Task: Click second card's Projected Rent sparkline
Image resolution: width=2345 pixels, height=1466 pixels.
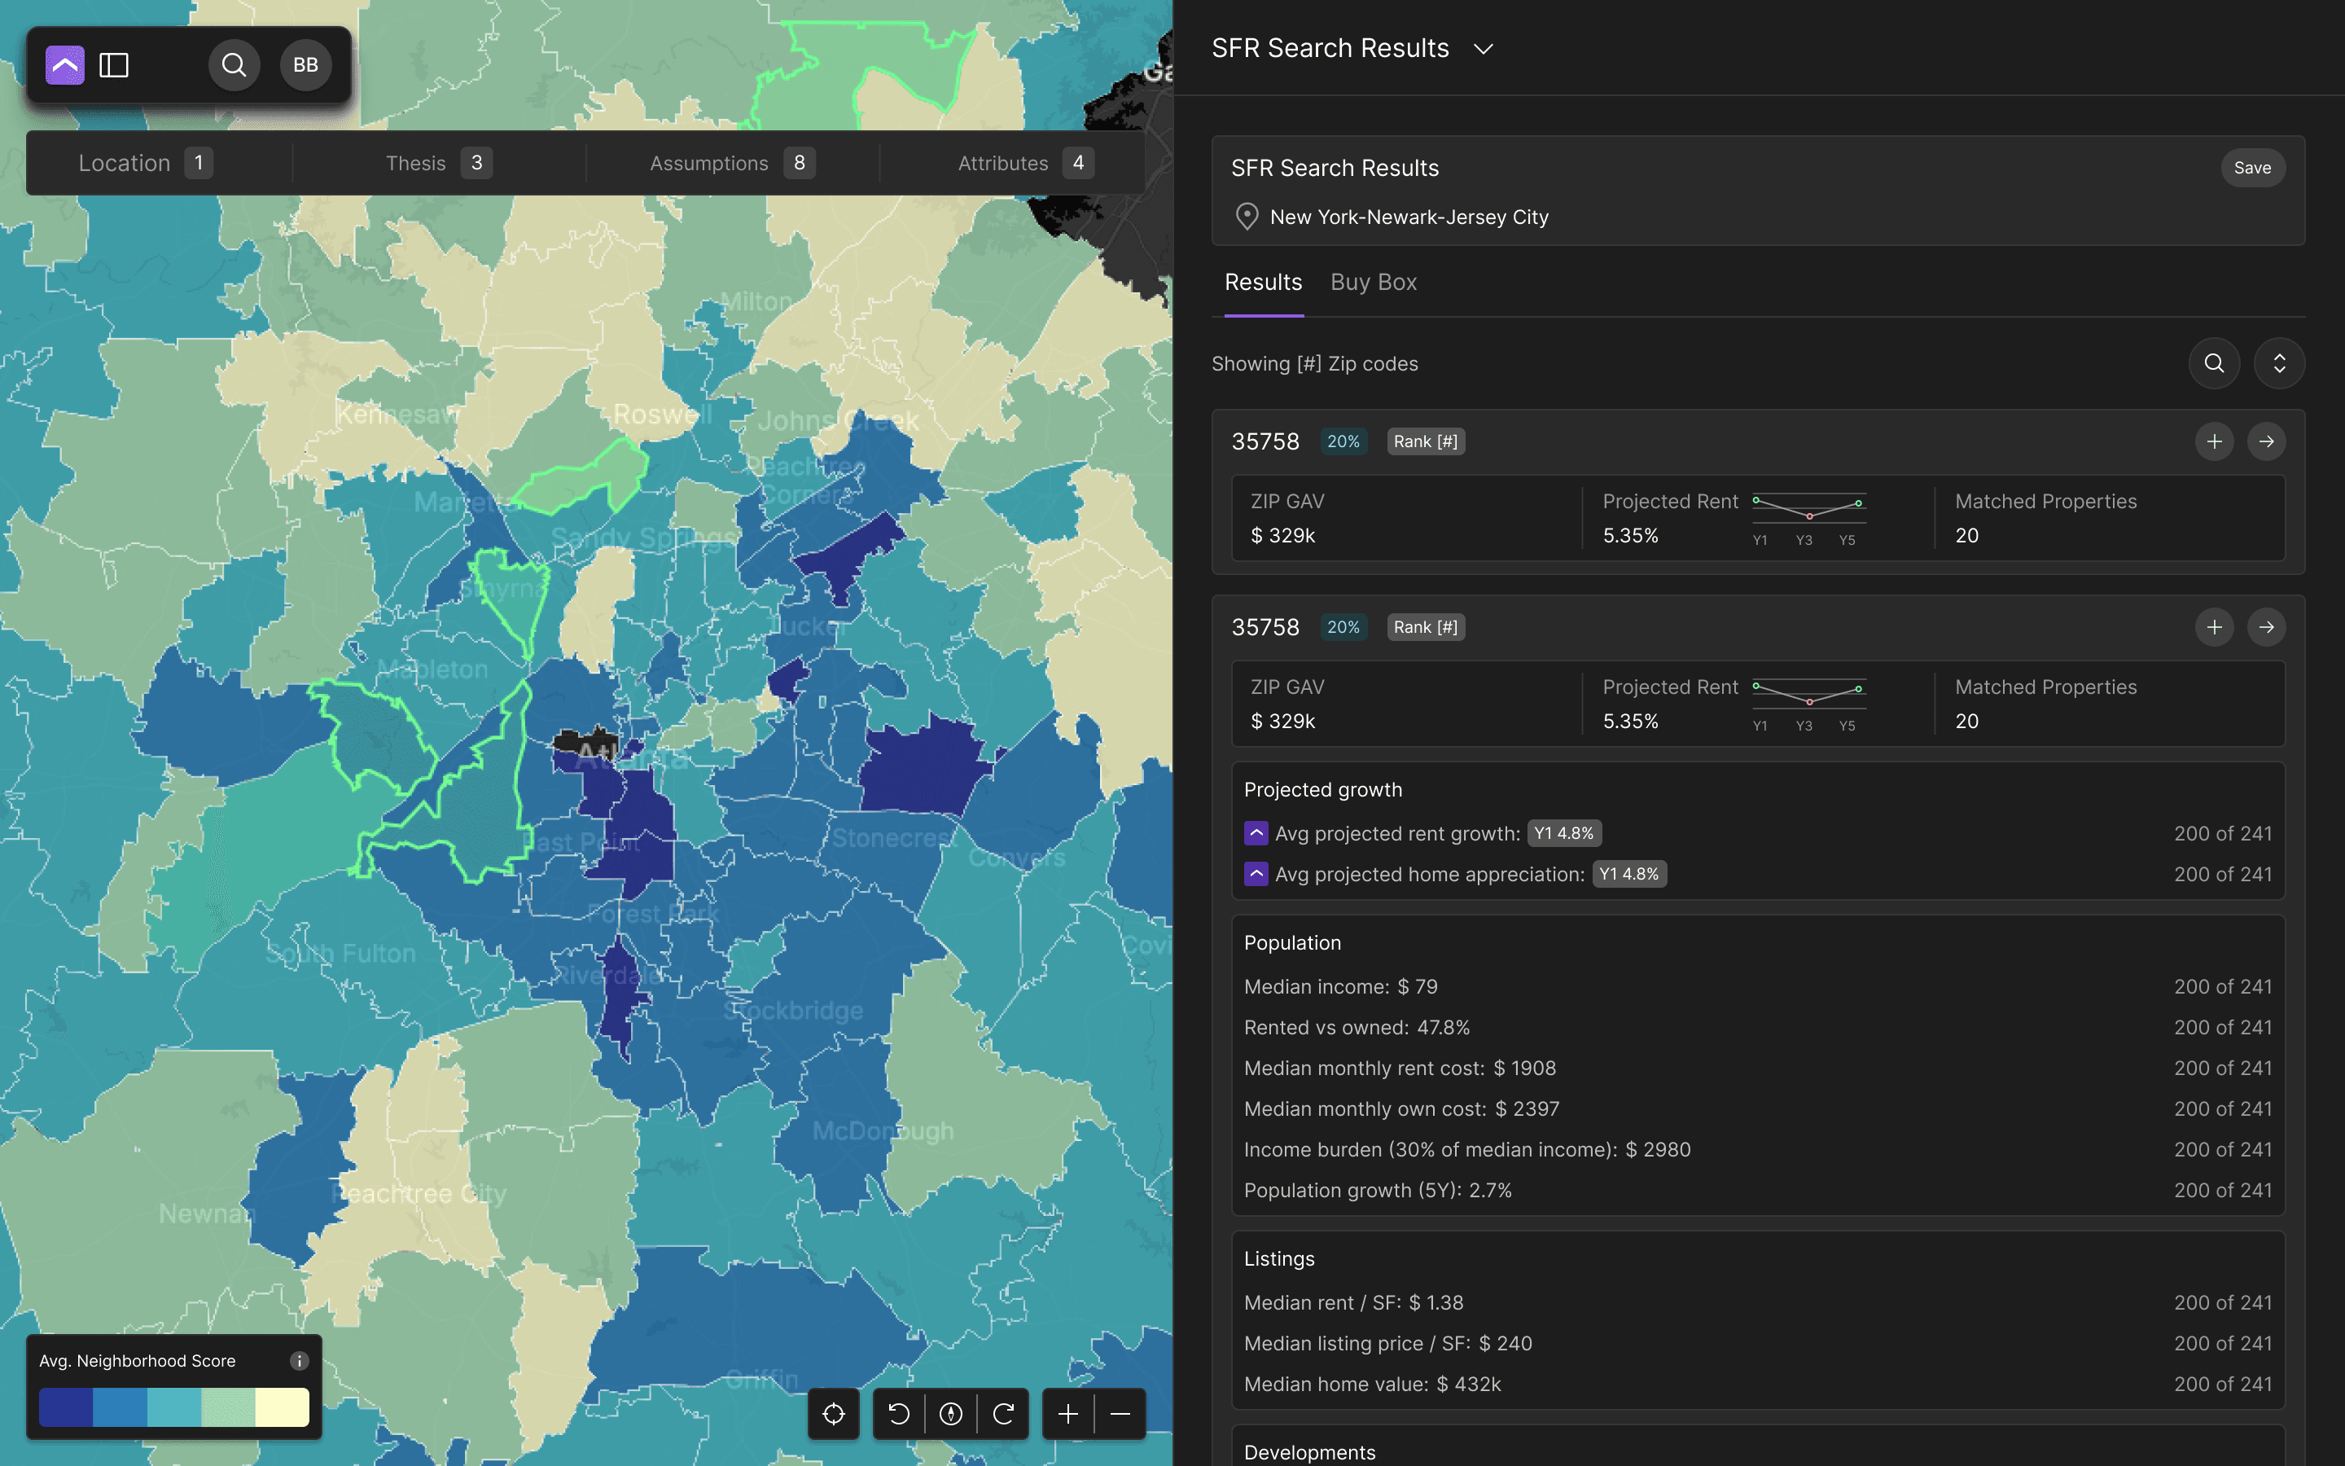Action: (x=1808, y=692)
